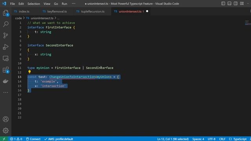Click Ln 13, Col 1 position indicator
Image resolution: width=251 pixels, height=141 pixels.
pos(173,139)
